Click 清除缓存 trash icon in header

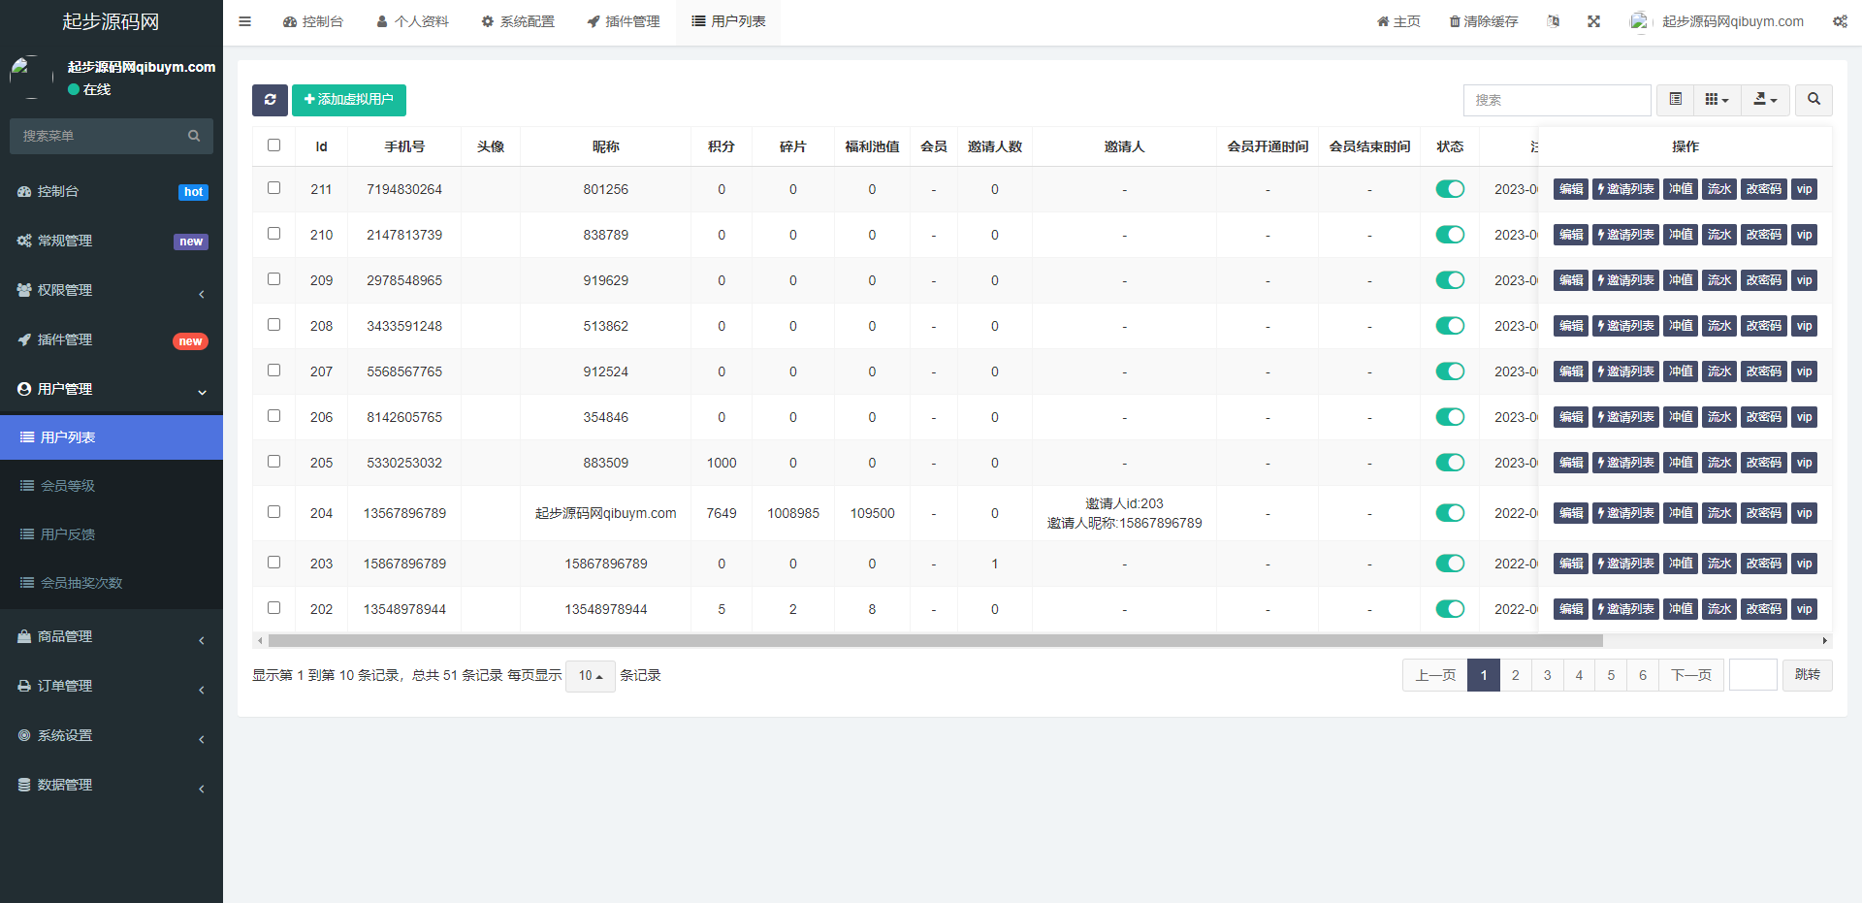coord(1483,21)
